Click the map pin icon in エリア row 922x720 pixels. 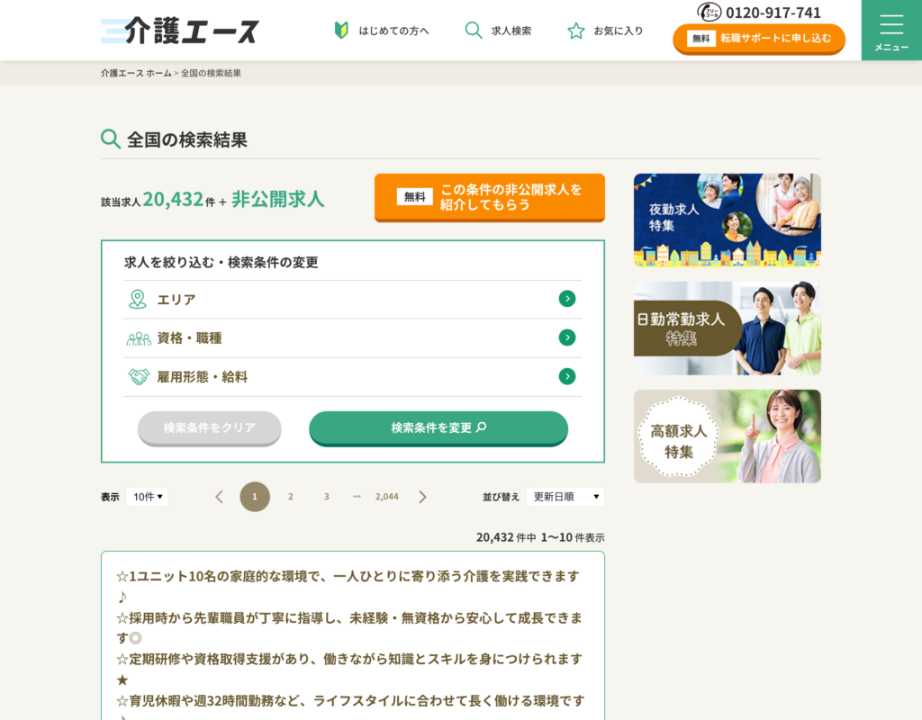(138, 299)
